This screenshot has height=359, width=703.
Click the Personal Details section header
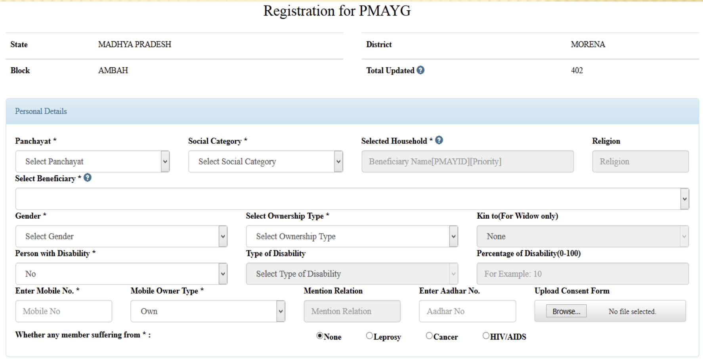tap(40, 111)
